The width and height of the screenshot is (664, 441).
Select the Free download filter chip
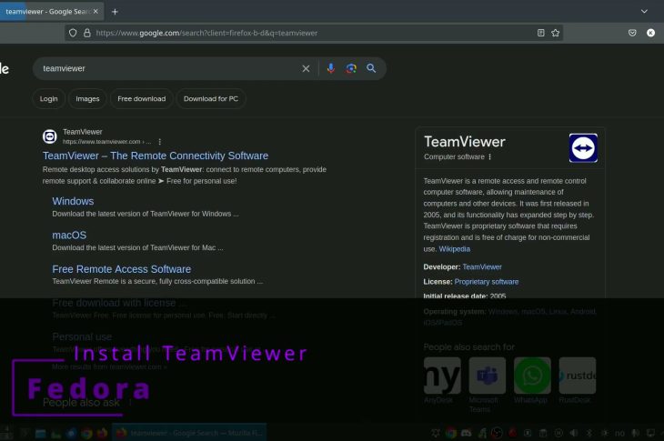coord(142,98)
